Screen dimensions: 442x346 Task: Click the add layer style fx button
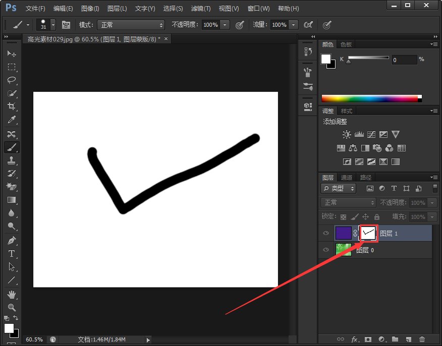[x=355, y=339]
